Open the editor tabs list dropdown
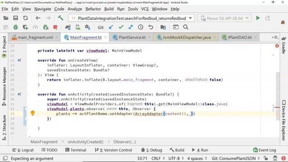The width and height of the screenshot is (288, 162). coord(275,37)
